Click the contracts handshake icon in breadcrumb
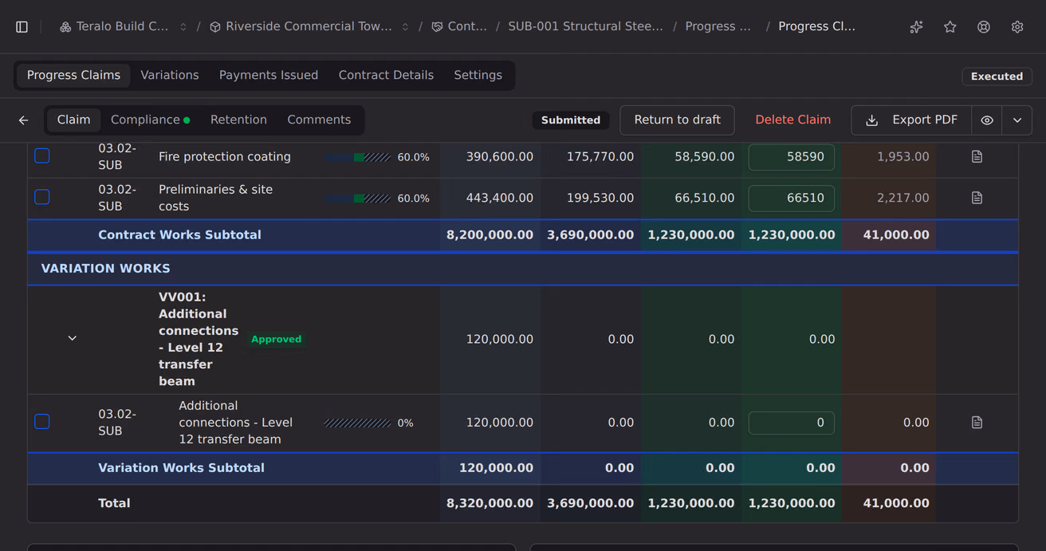1046x551 pixels. [437, 27]
